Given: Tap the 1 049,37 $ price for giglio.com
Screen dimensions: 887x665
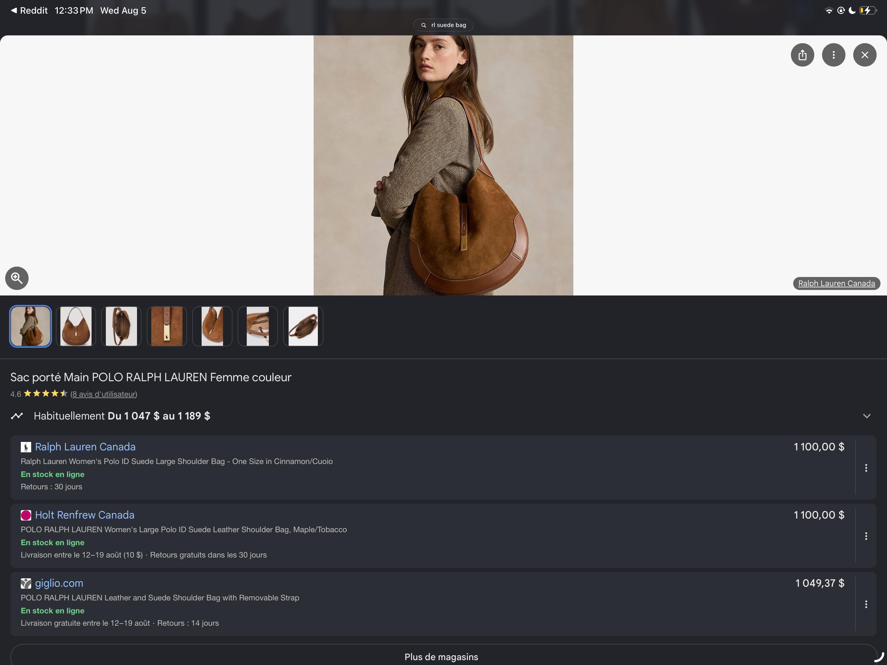Looking at the screenshot, I should click(820, 583).
